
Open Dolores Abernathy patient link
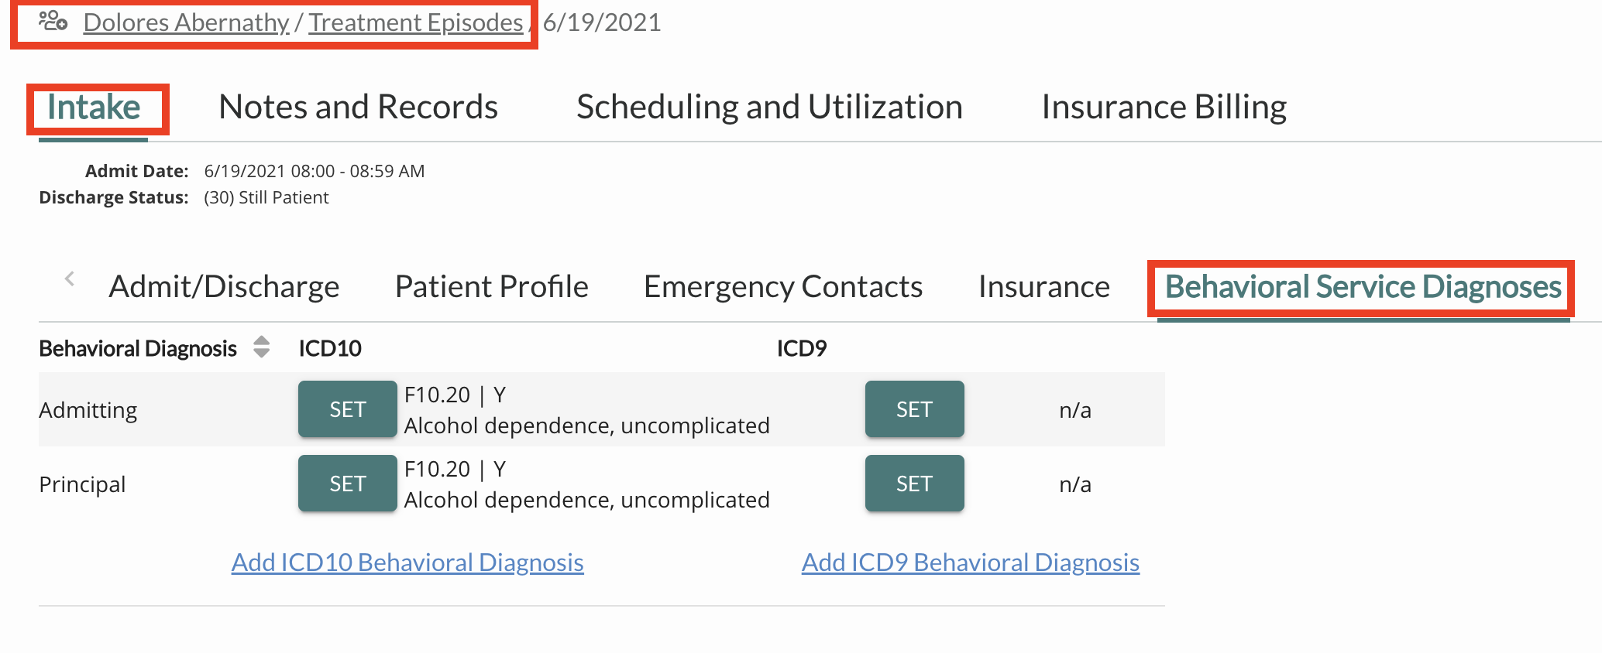pos(185,22)
